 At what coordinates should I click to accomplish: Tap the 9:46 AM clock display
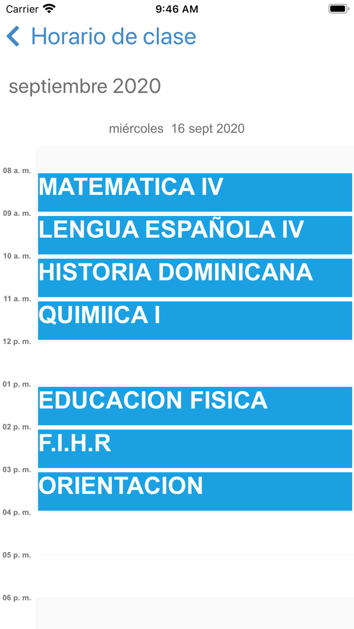[x=177, y=8]
